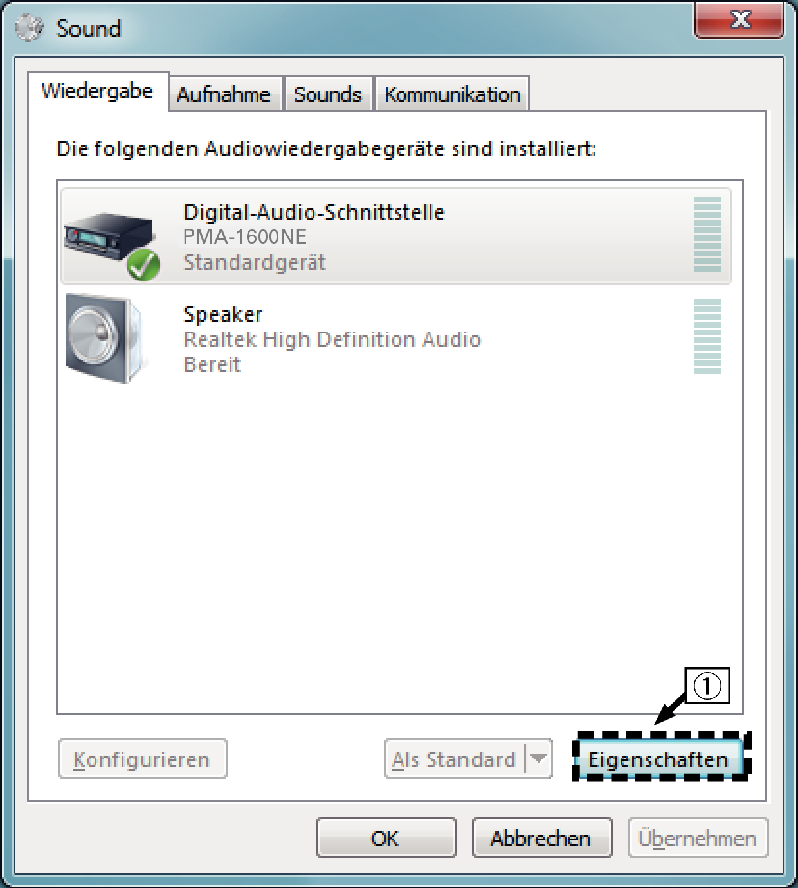Click Abbrechen to cancel
This screenshot has height=888, width=798.
tap(541, 838)
